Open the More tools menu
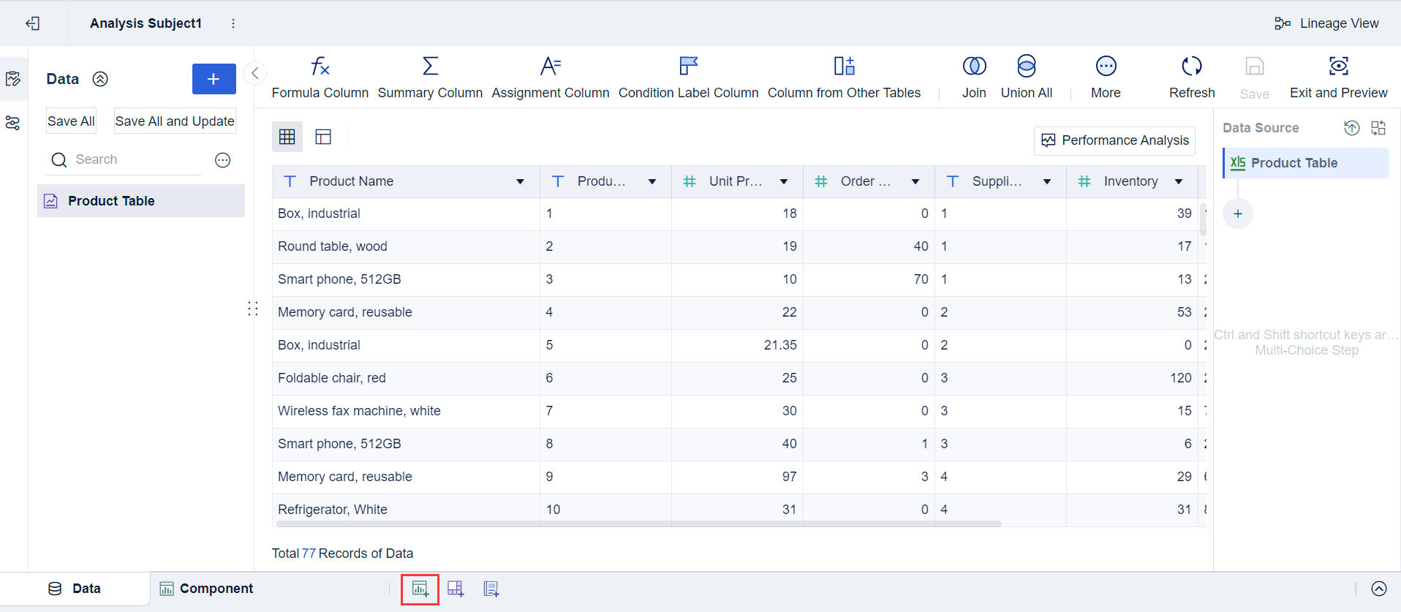 pos(1106,67)
